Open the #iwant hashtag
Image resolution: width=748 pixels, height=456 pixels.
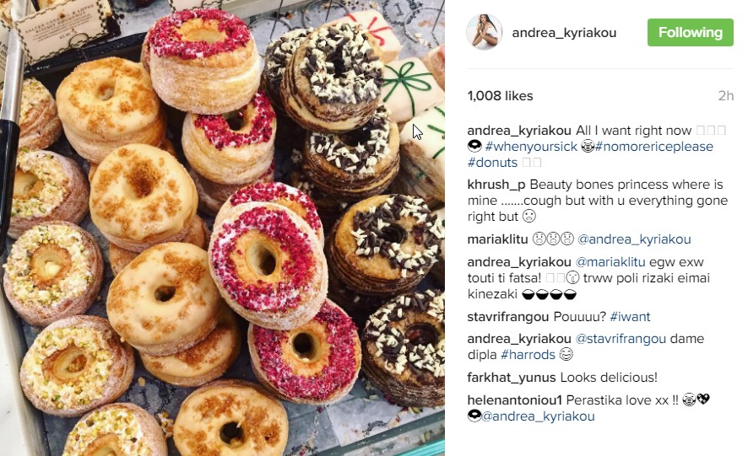[630, 317]
